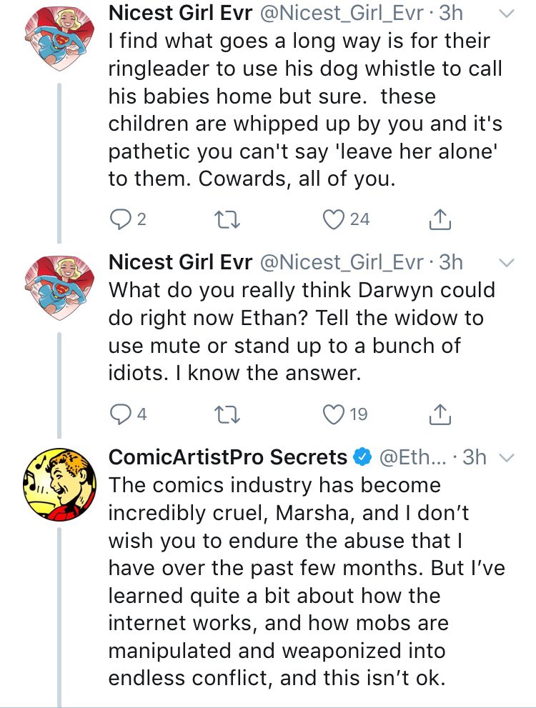Retweet the 'Tell the widow' tweet
The height and width of the screenshot is (708, 536).
click(x=227, y=413)
